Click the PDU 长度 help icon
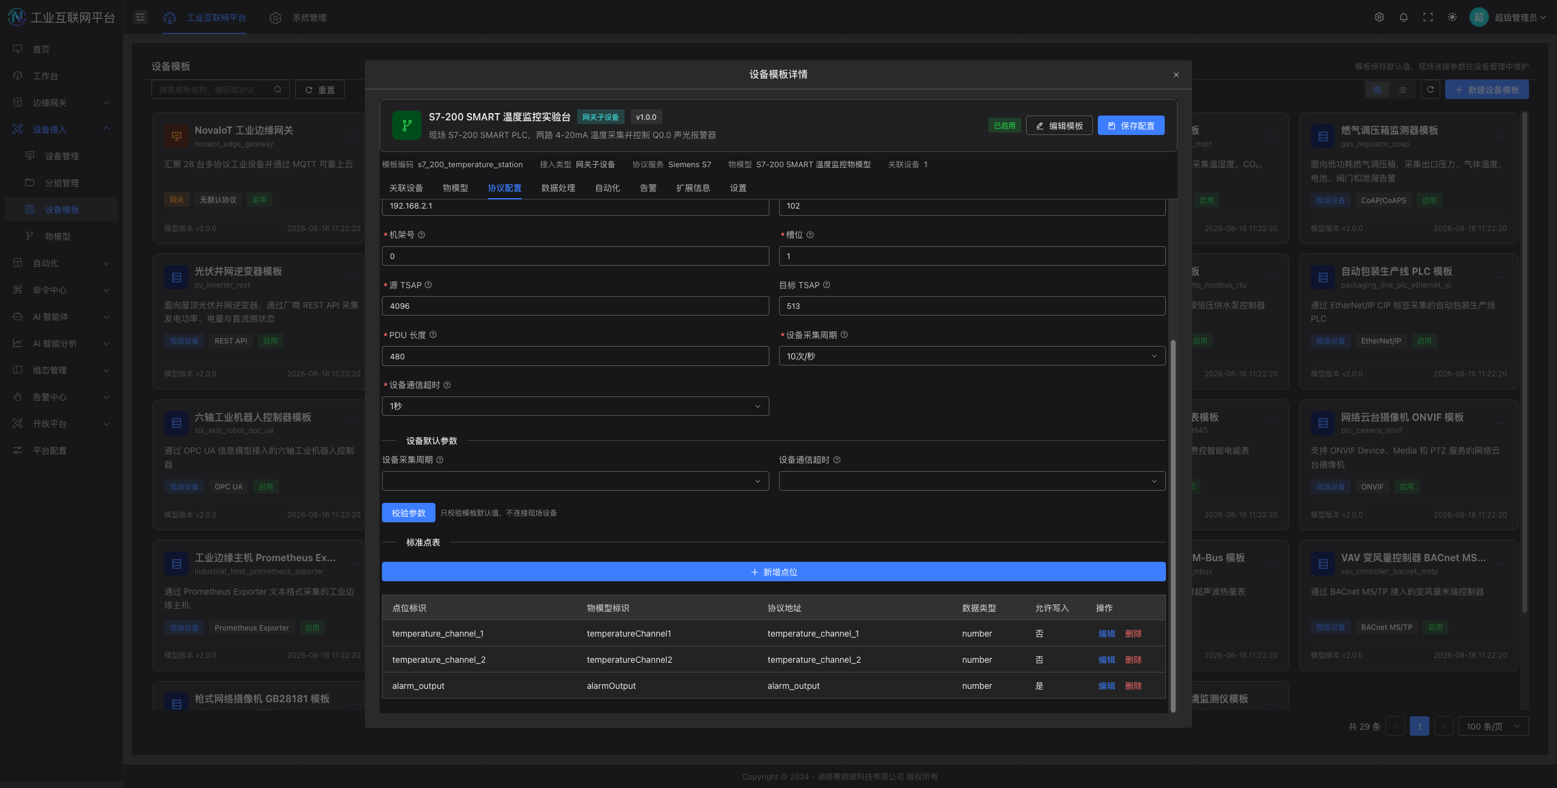The height and width of the screenshot is (788, 1557). coord(433,335)
